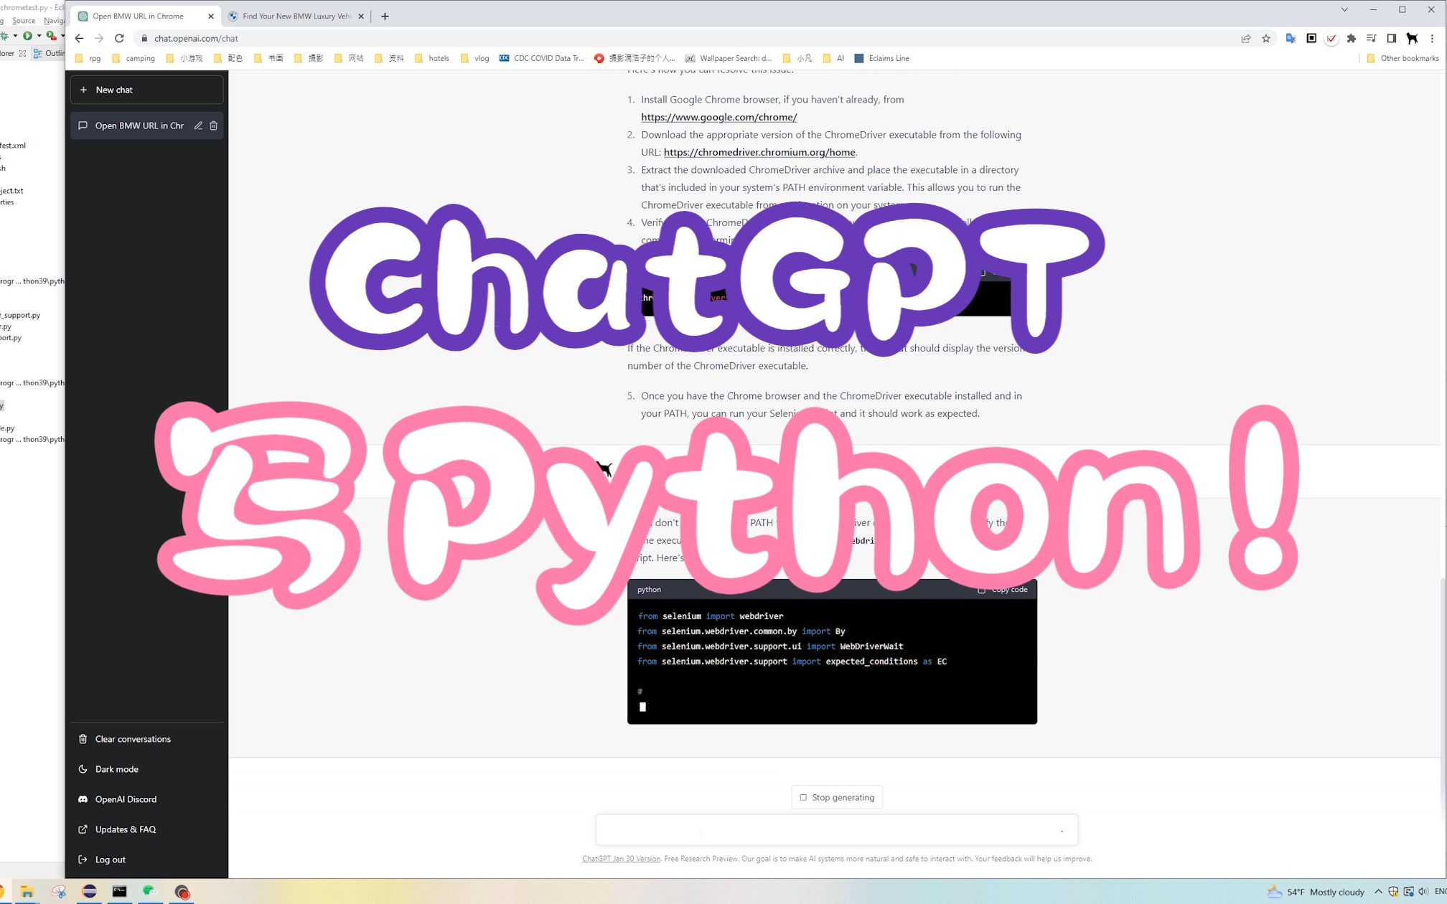Copy code from the python block
Image resolution: width=1447 pixels, height=904 pixels.
click(x=1003, y=590)
